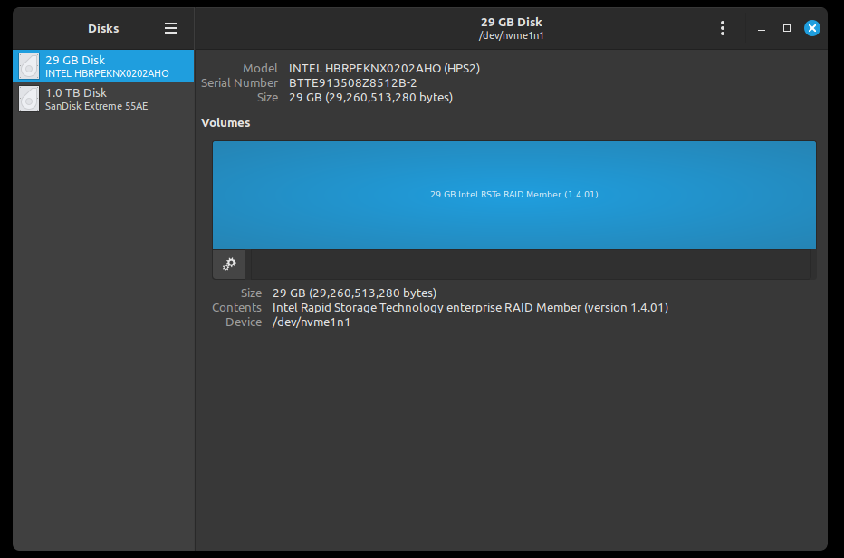Click the empty volume toolbar area beside gear
The image size is (844, 558).
[531, 265]
